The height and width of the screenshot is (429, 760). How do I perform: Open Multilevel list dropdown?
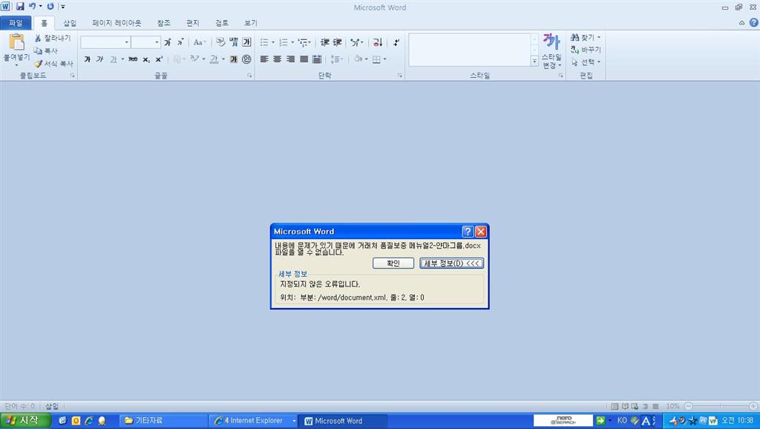304,42
